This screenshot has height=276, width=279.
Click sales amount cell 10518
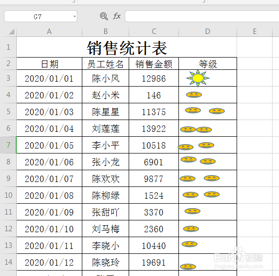154,145
